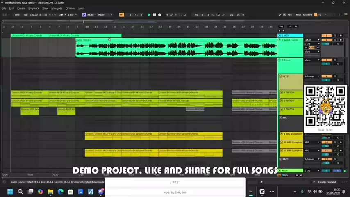Click the Link button
Viewport: 350px width, 197px height.
[17, 15]
